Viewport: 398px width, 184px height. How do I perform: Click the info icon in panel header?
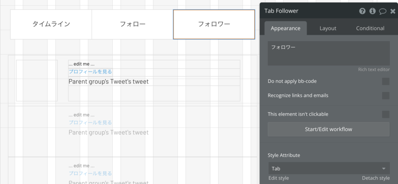372,11
